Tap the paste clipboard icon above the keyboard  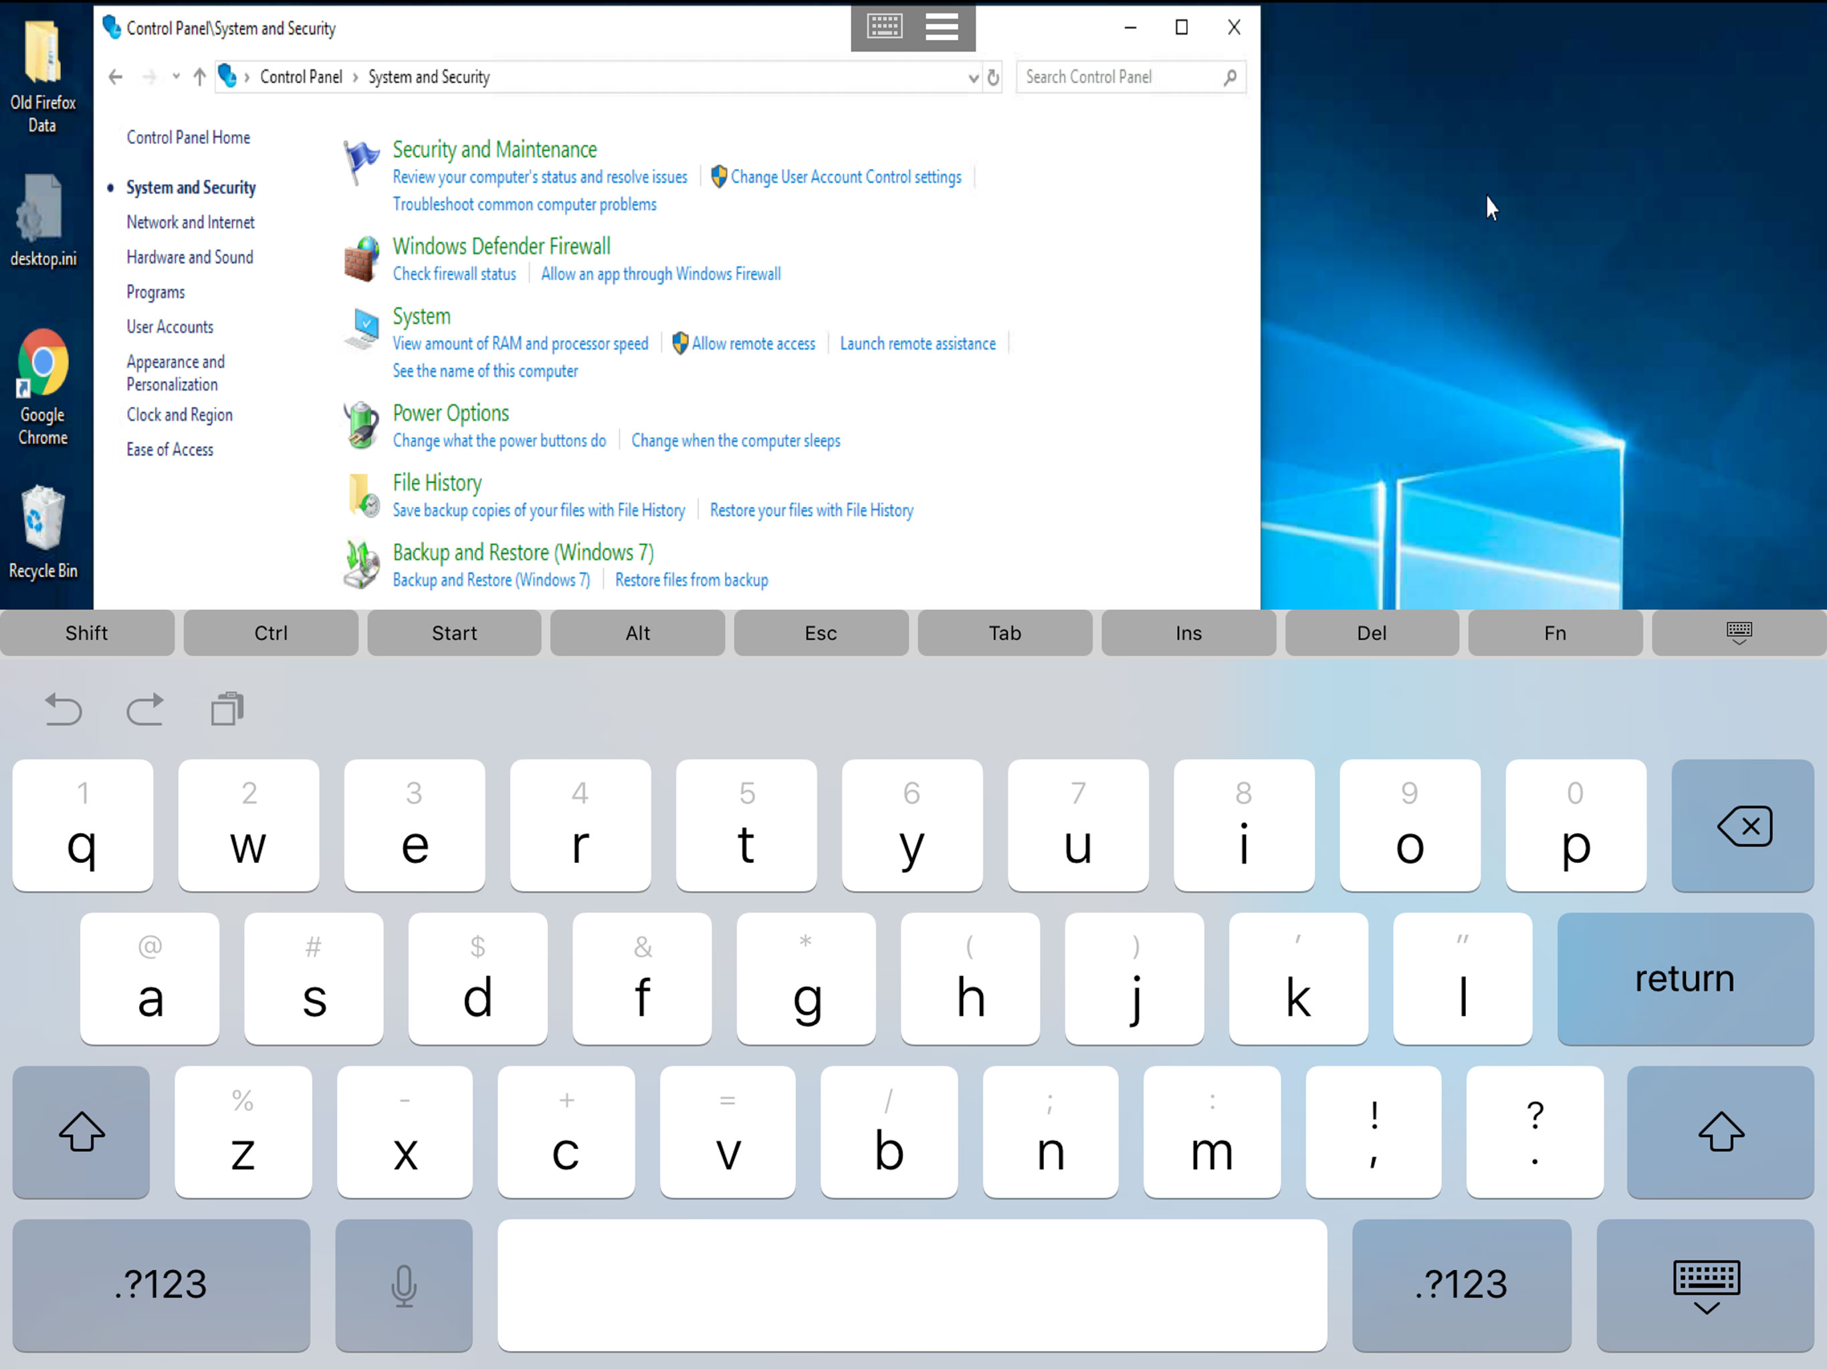(227, 709)
